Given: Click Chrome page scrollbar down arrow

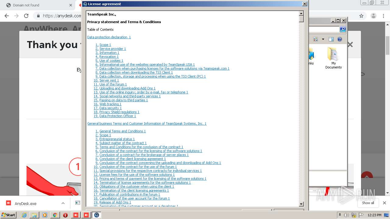Looking at the screenshot, I should (388, 193).
